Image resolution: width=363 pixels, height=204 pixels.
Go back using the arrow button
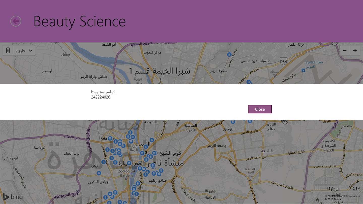click(16, 21)
